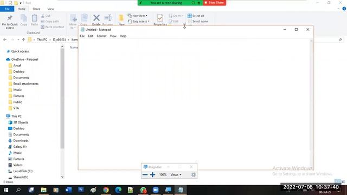Viewport: 347px width, 195px height.
Task: Select 3D Objects in navigation pane
Action: (21, 122)
